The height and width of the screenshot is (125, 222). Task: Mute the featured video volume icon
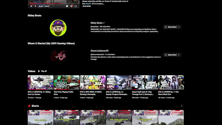click(x=35, y=6)
